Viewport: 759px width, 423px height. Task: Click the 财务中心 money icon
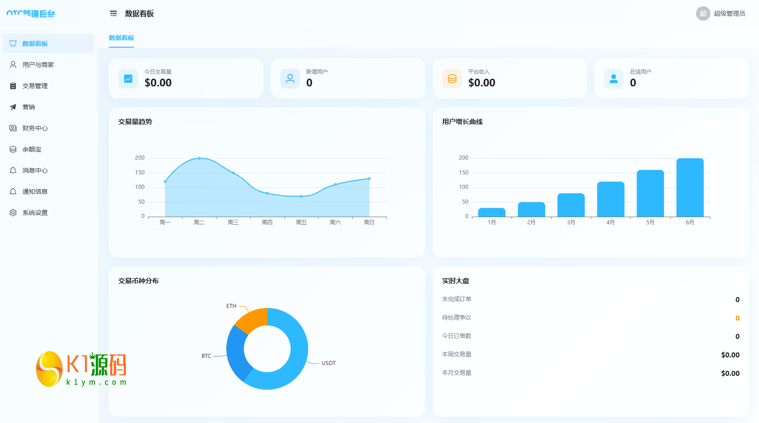[x=13, y=128]
